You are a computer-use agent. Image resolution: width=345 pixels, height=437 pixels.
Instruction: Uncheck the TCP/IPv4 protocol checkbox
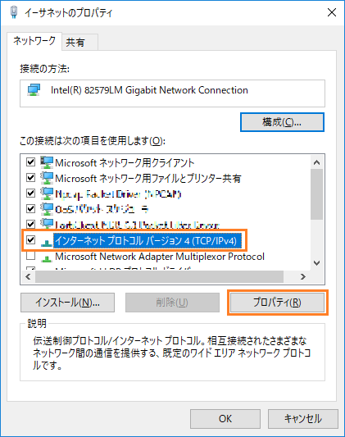pos(30,239)
